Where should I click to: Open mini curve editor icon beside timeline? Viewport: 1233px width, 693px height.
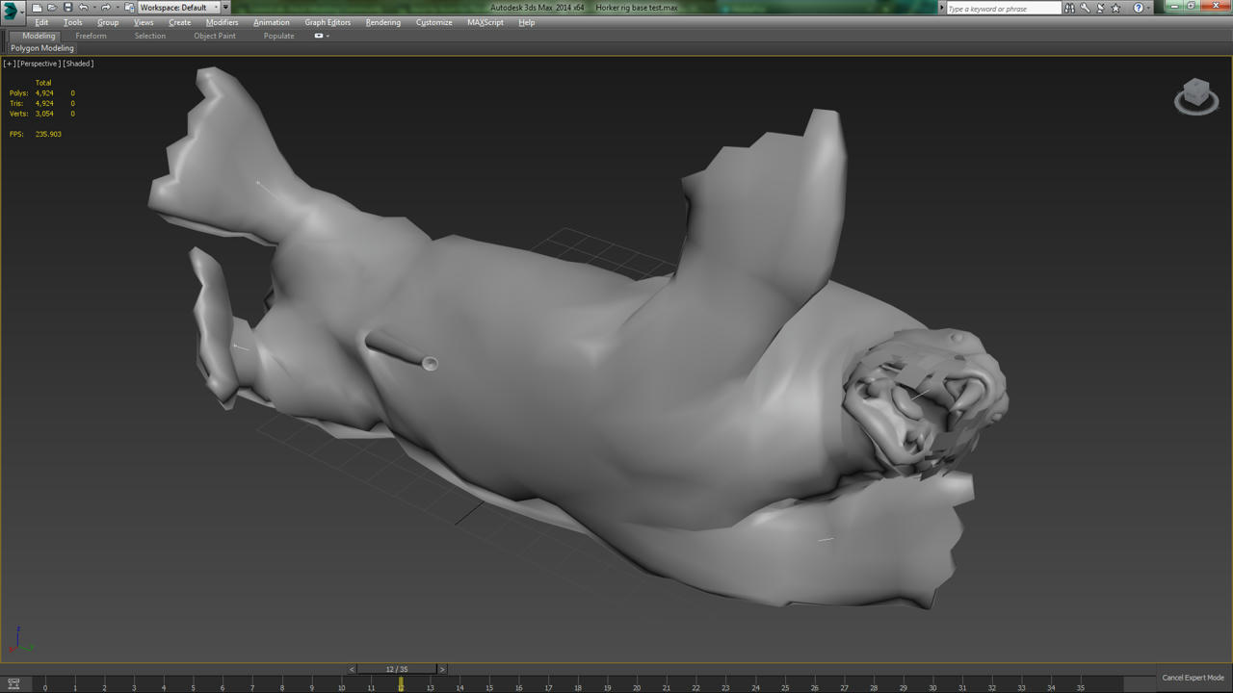point(13,684)
